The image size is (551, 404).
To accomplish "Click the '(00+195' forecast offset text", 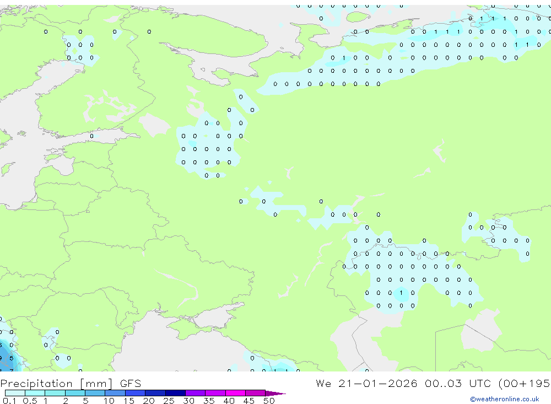I will click(525, 384).
